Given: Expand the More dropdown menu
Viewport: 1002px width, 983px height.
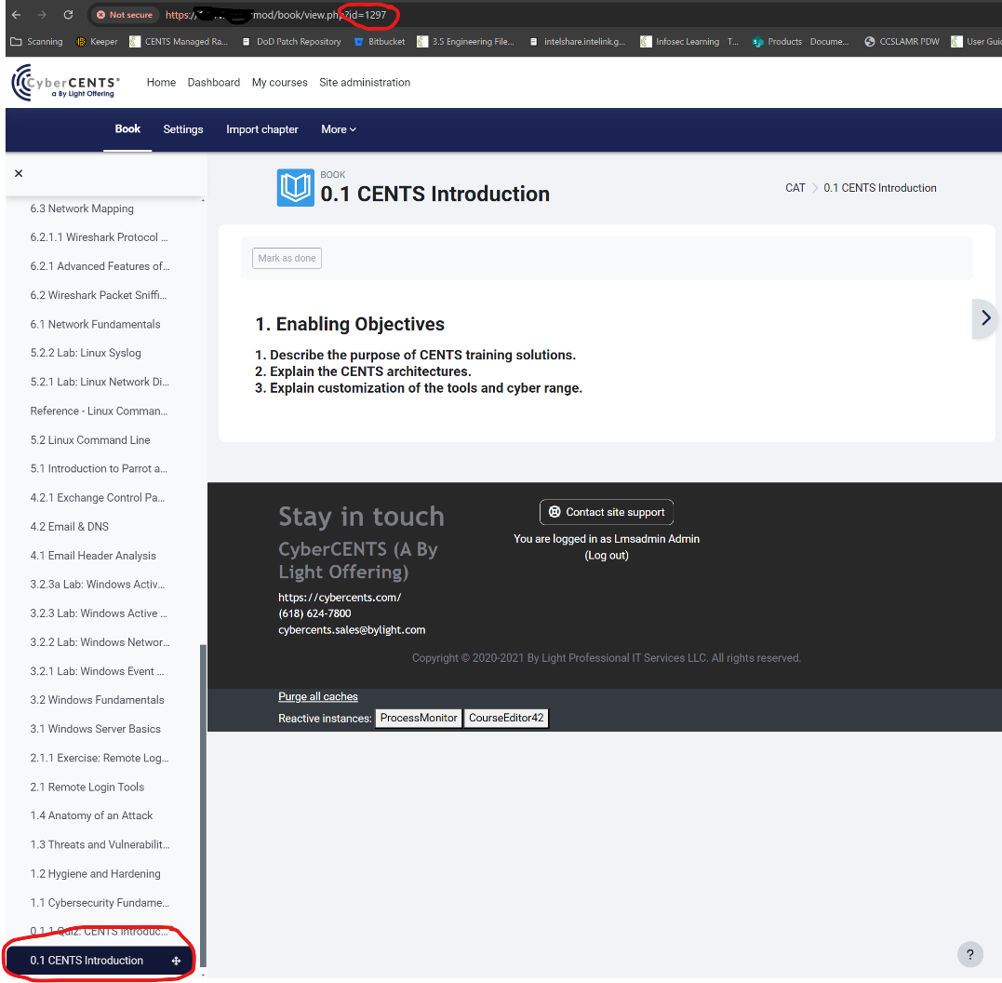Looking at the screenshot, I should pos(339,129).
